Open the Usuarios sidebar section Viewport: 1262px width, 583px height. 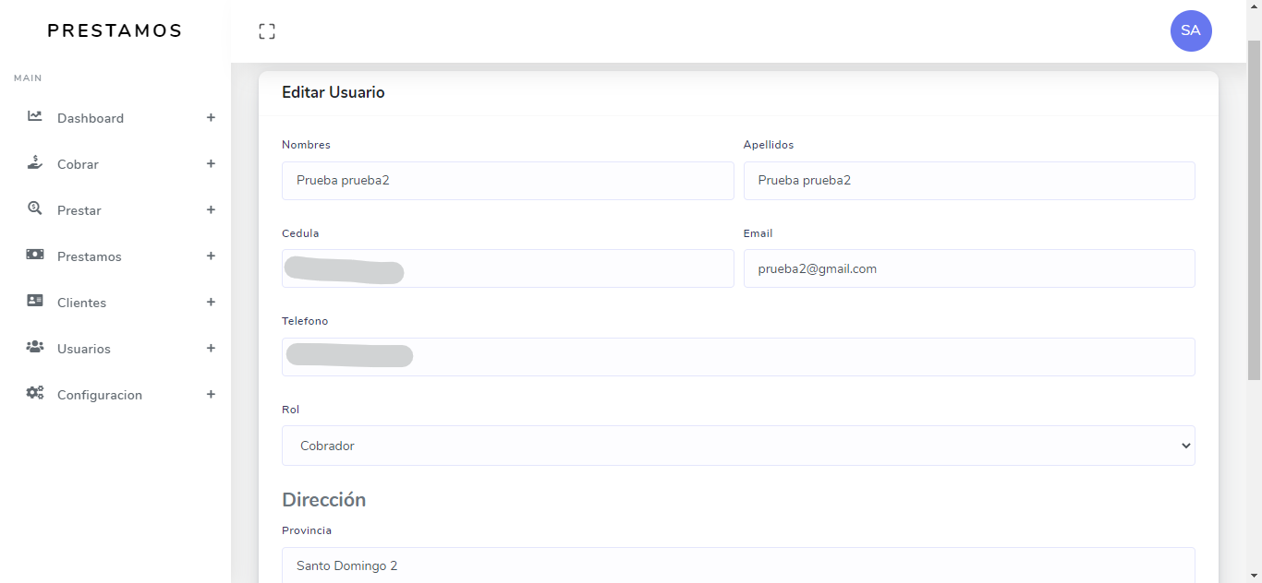[x=115, y=349]
